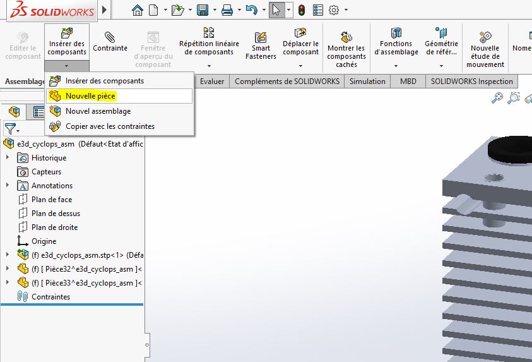Choose Insérer des composants from dropdown menu

(119, 81)
